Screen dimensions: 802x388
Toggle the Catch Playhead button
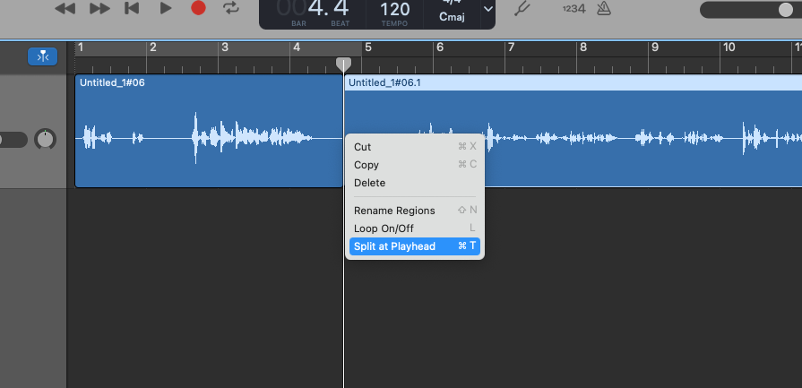coord(42,56)
